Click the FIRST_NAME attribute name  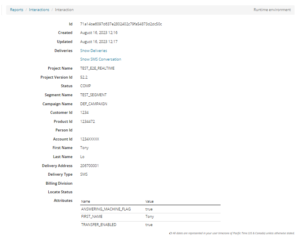[x=92, y=217]
